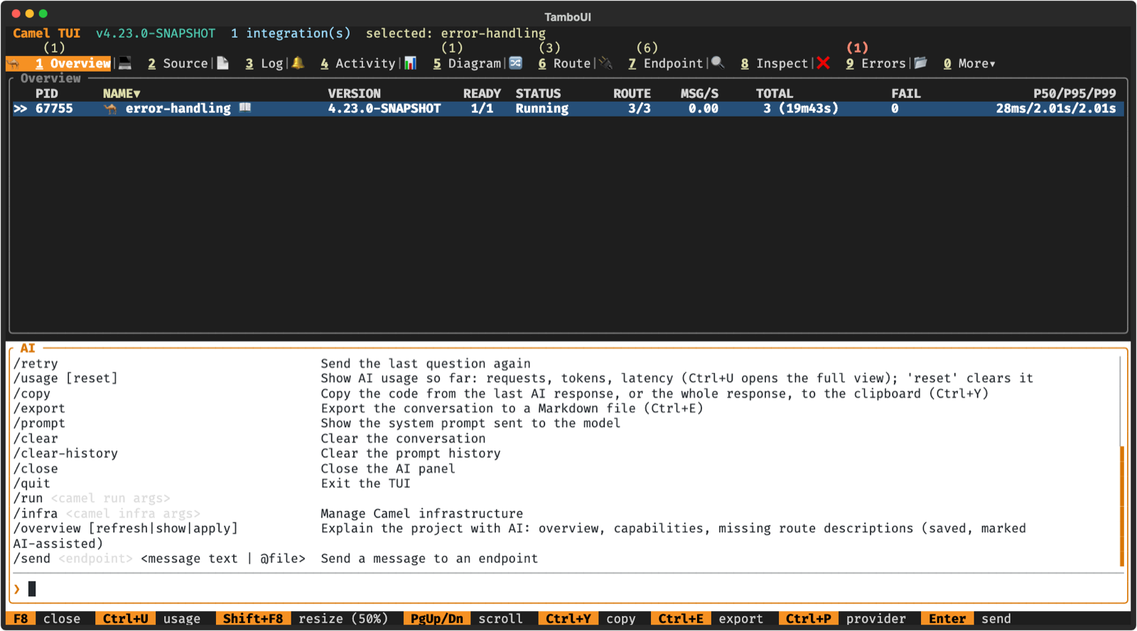The width and height of the screenshot is (1137, 631).
Task: Click the folder icon next to Errors
Action: pyautogui.click(x=921, y=63)
